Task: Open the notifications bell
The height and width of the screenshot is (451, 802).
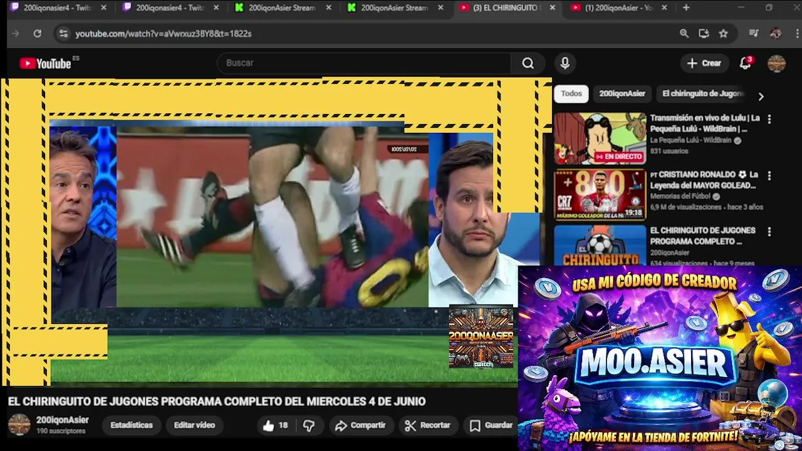Action: point(745,63)
